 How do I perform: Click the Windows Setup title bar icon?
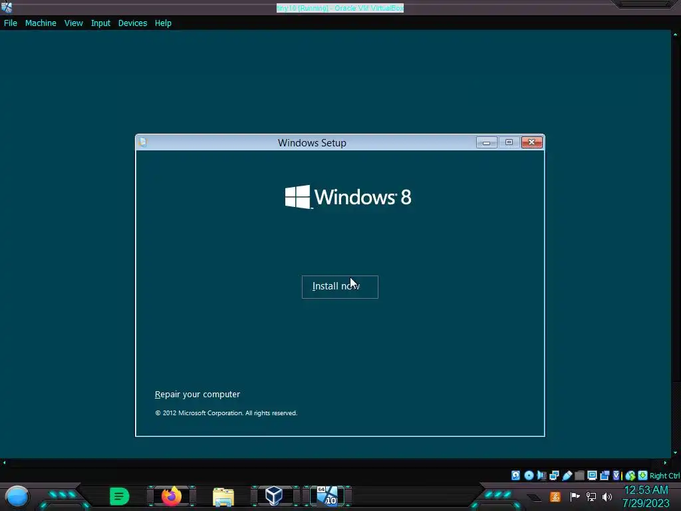coord(143,142)
